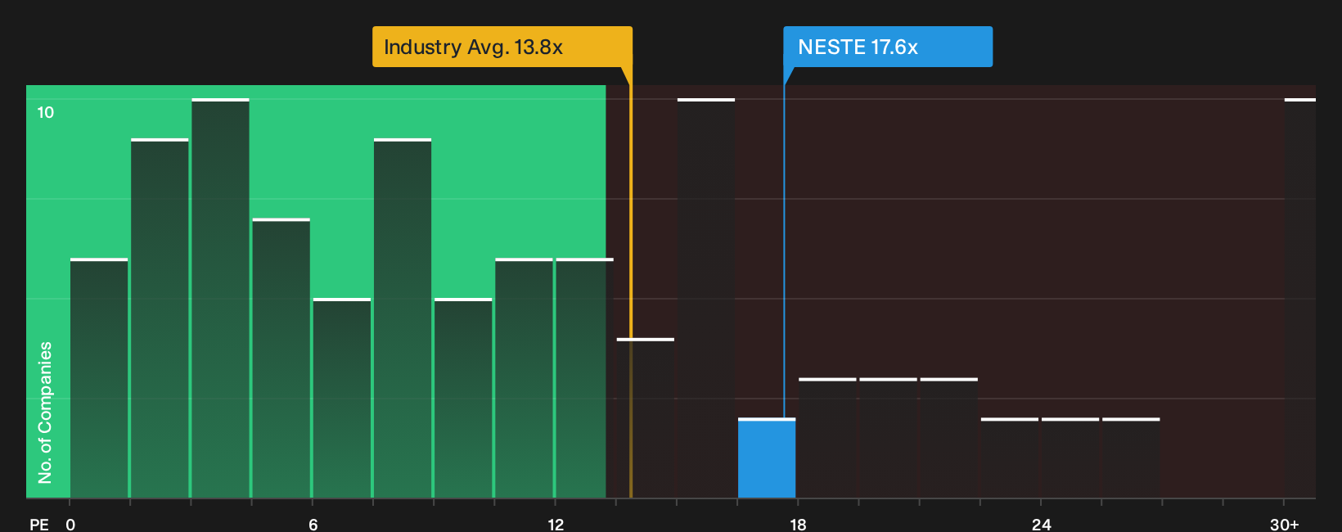
Task: Select the blue NESTE histogram bar
Action: click(767, 458)
